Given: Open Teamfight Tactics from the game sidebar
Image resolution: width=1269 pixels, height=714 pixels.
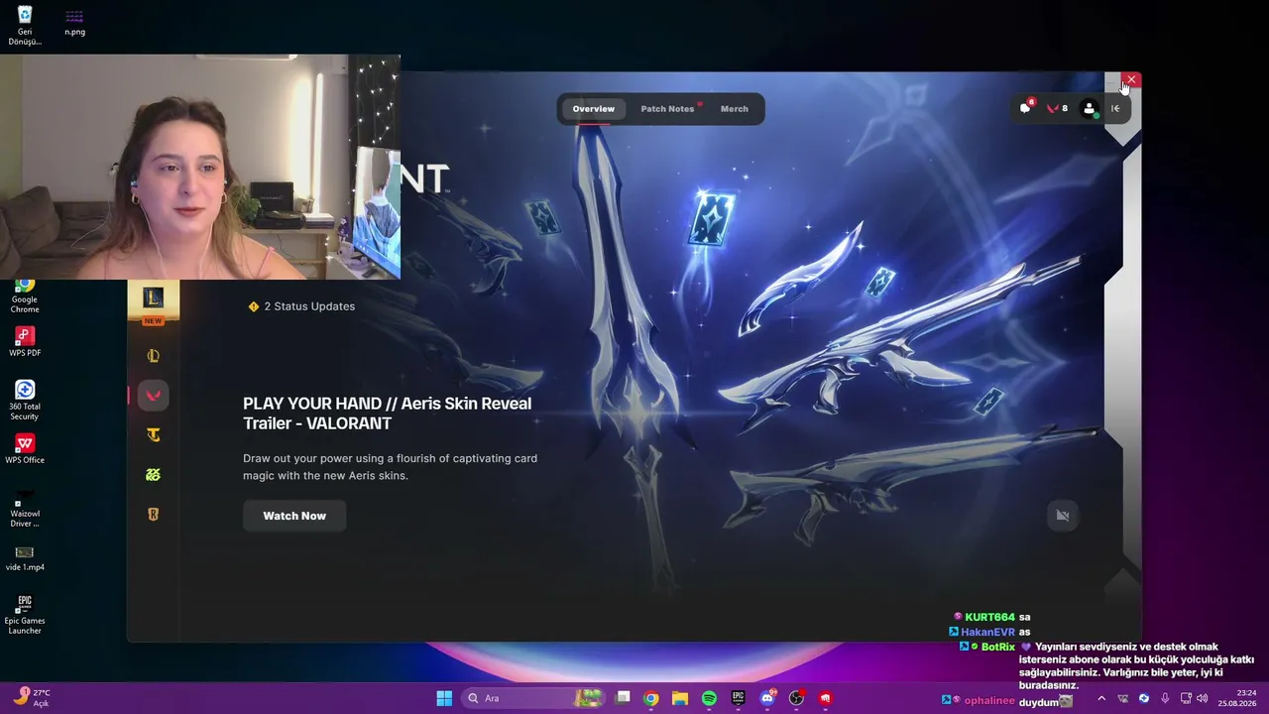Looking at the screenshot, I should (153, 435).
